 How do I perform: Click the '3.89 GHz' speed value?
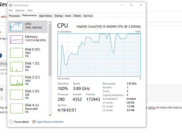81,89
